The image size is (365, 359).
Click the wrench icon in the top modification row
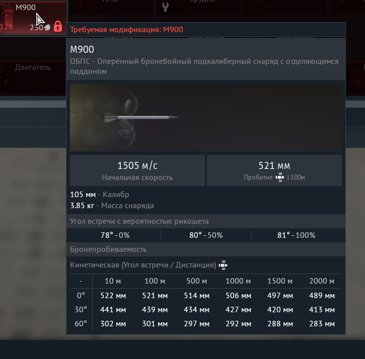coord(165,7)
